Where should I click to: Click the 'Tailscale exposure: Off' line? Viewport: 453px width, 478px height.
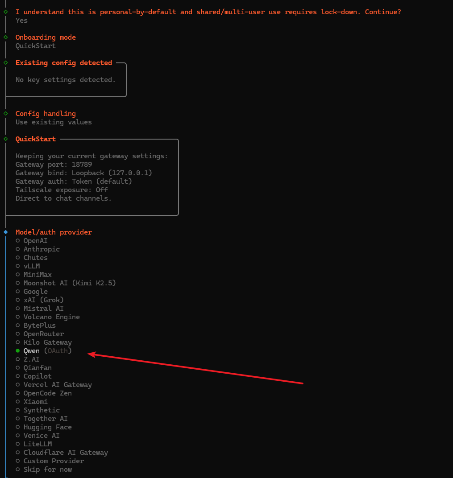click(62, 190)
